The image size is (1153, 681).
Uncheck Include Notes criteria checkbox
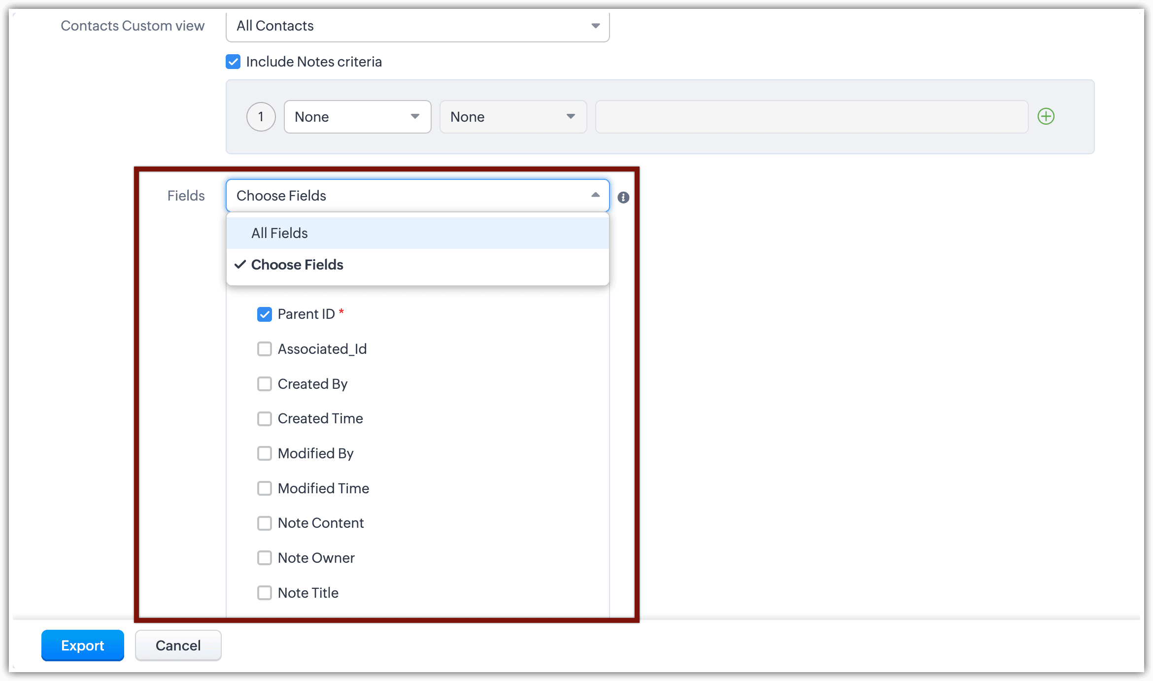[233, 62]
